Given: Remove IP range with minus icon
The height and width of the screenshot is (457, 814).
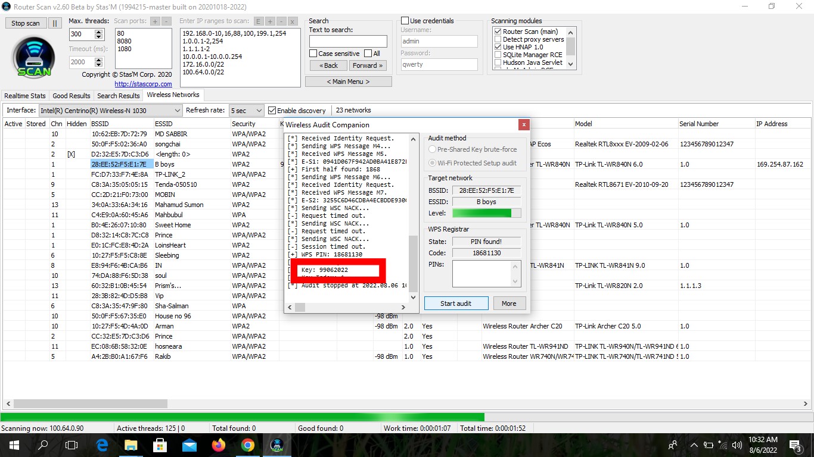Looking at the screenshot, I should pos(281,21).
